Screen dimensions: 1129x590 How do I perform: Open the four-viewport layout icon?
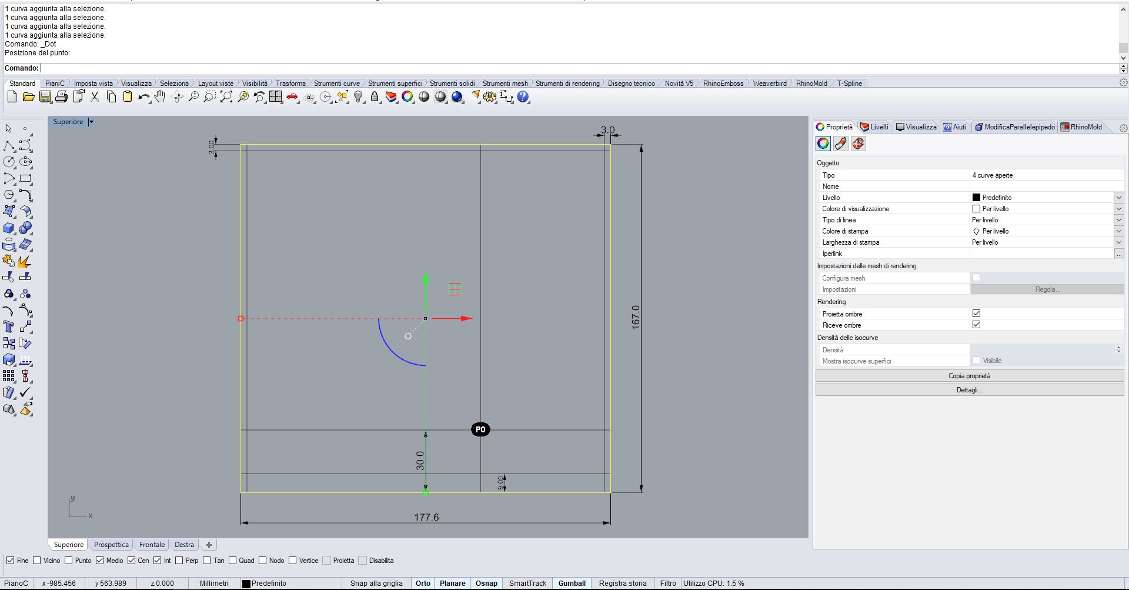[276, 97]
